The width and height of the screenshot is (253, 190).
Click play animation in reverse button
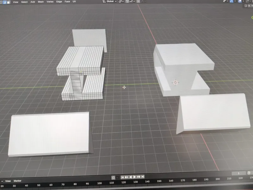pyautogui.click(x=131, y=177)
